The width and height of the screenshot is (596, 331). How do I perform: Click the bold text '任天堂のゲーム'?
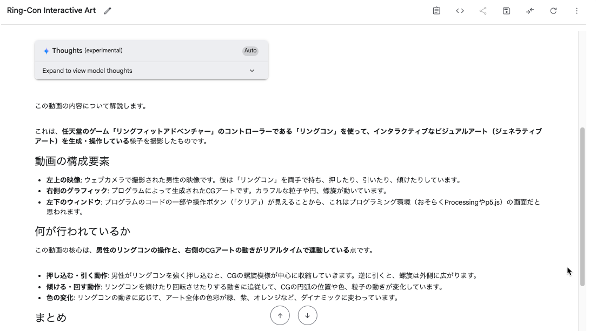85,131
